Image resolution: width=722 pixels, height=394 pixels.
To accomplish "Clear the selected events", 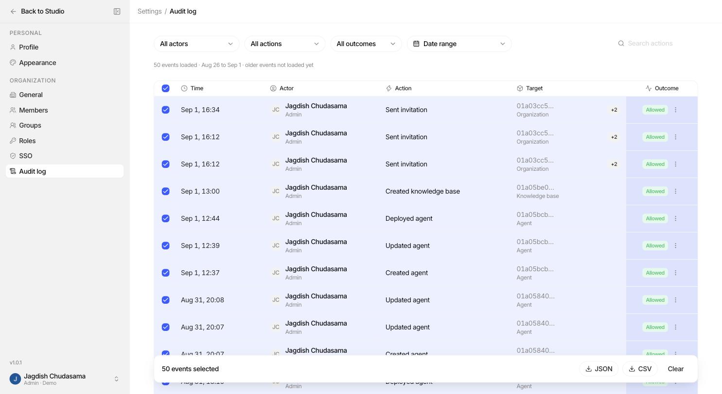I will [676, 369].
